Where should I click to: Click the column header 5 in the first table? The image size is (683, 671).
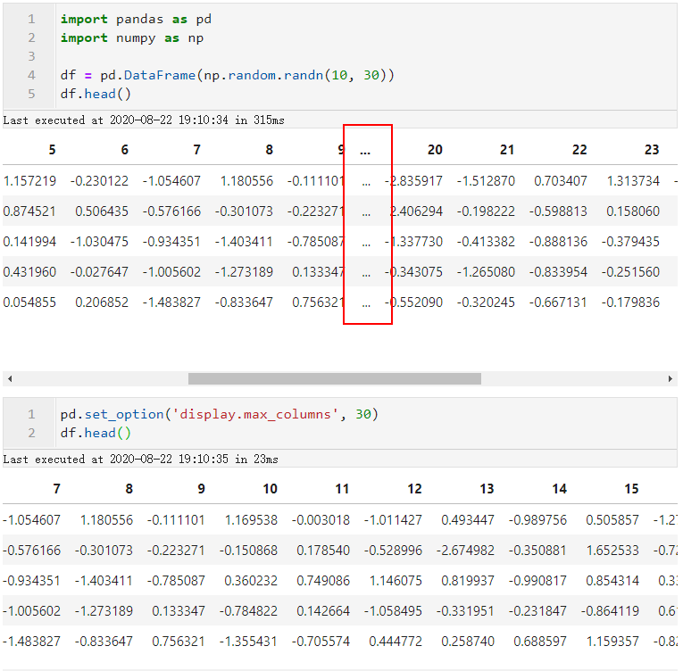[53, 150]
